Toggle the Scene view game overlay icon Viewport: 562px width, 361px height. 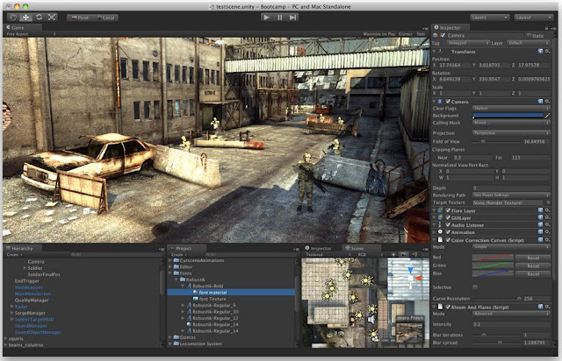click(404, 254)
